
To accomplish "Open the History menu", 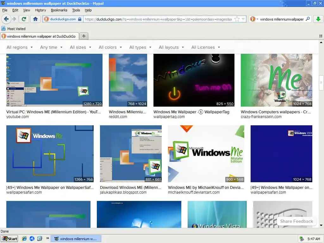I will pyautogui.click(x=40, y=10).
